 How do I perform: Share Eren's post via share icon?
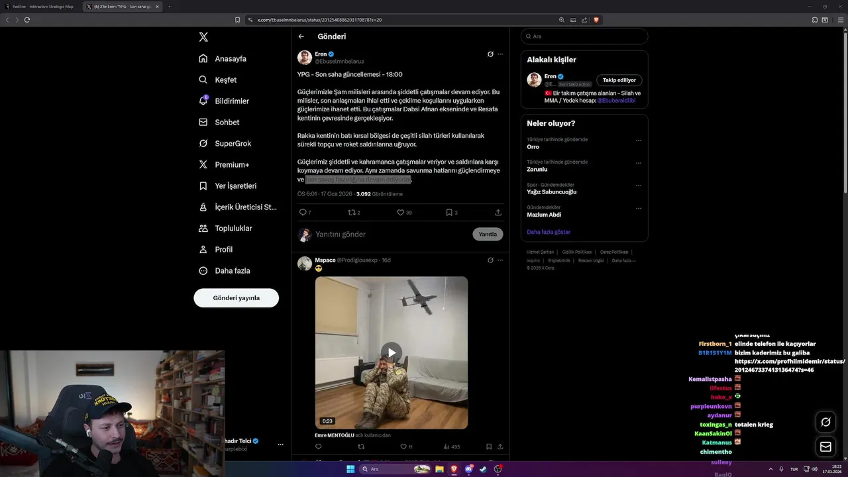[x=498, y=213]
